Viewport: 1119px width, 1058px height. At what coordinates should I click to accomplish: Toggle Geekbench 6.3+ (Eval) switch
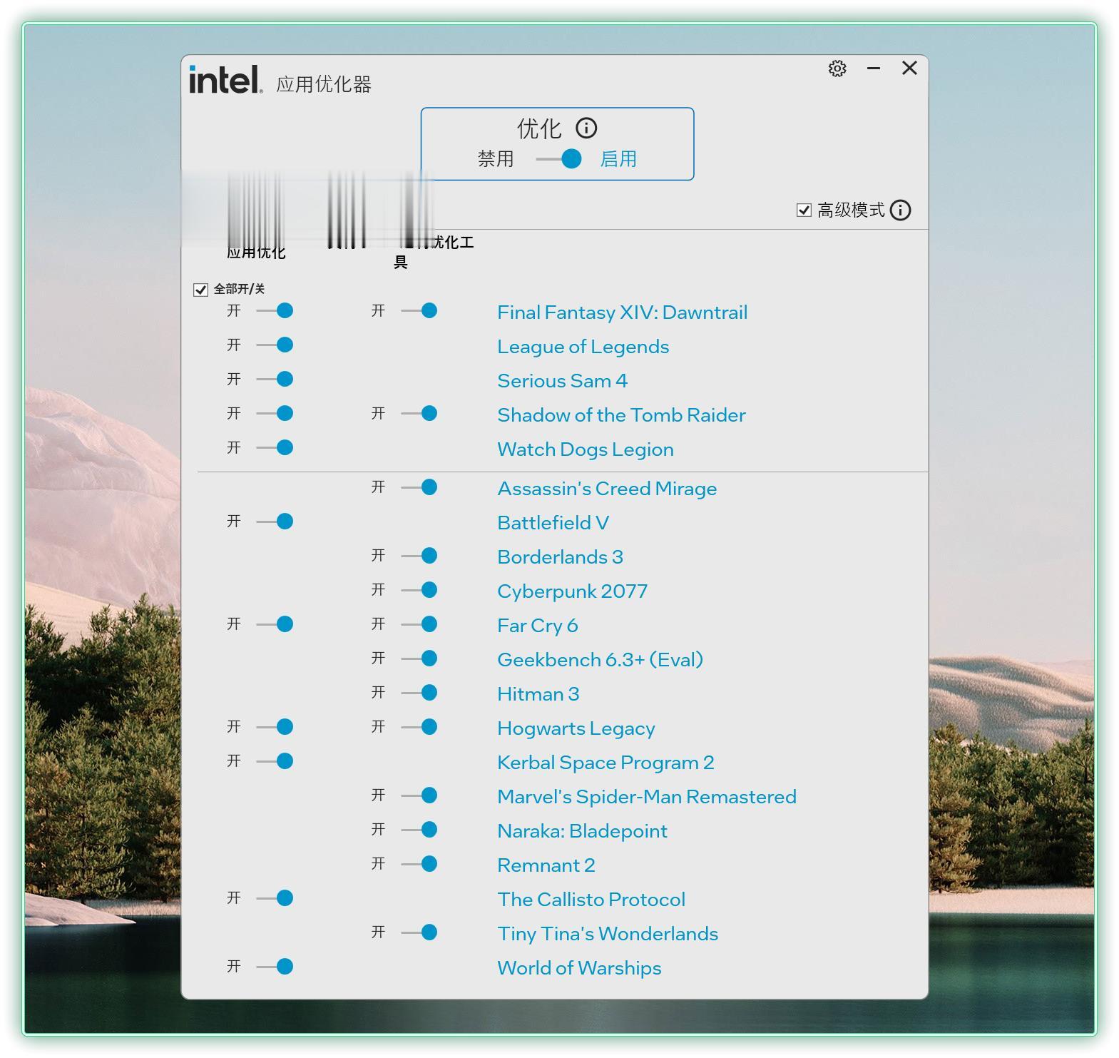(419, 658)
